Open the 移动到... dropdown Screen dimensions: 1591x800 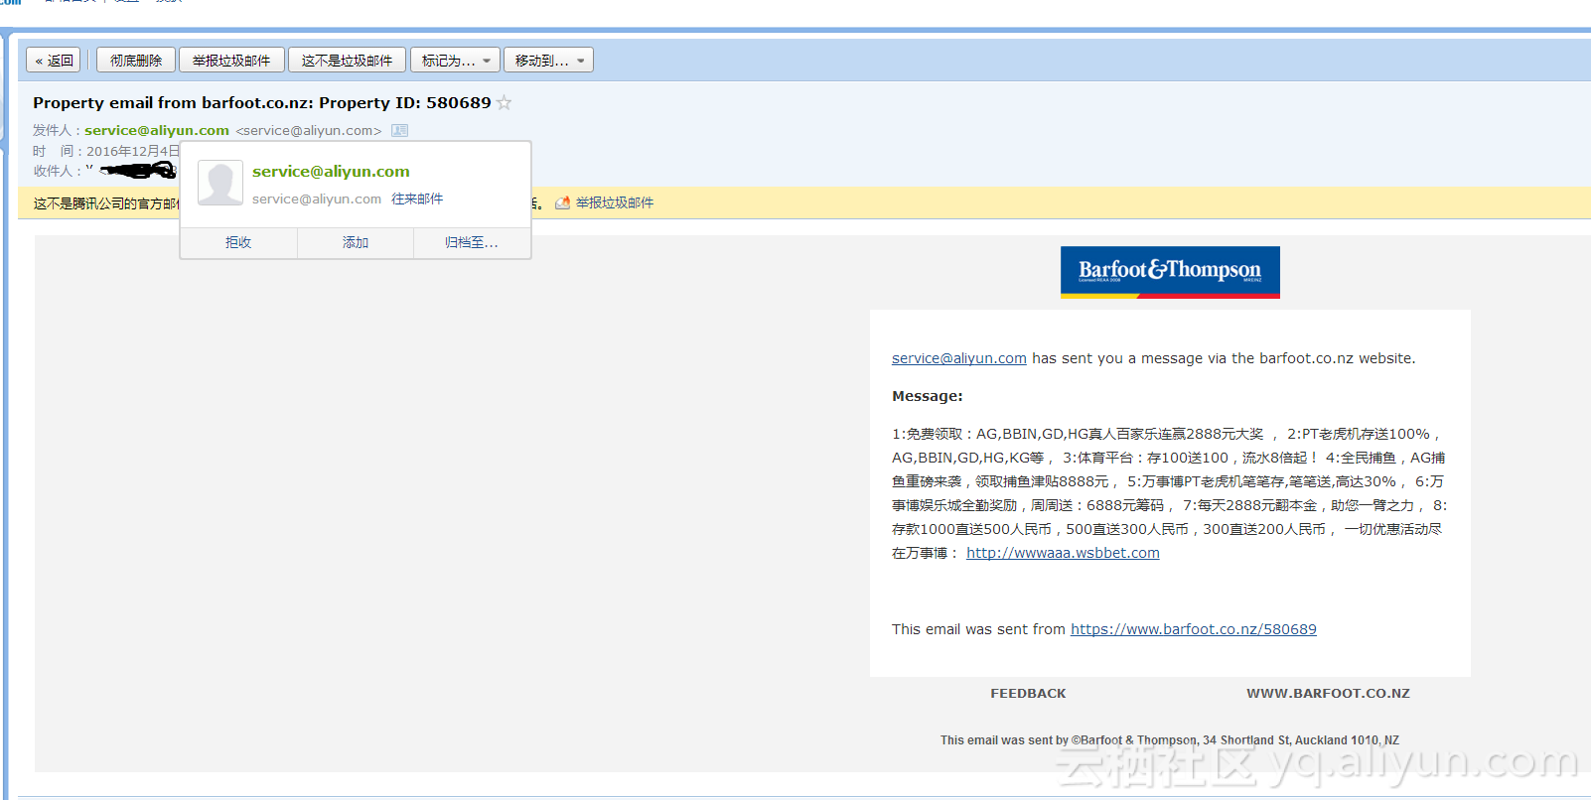pyautogui.click(x=548, y=61)
